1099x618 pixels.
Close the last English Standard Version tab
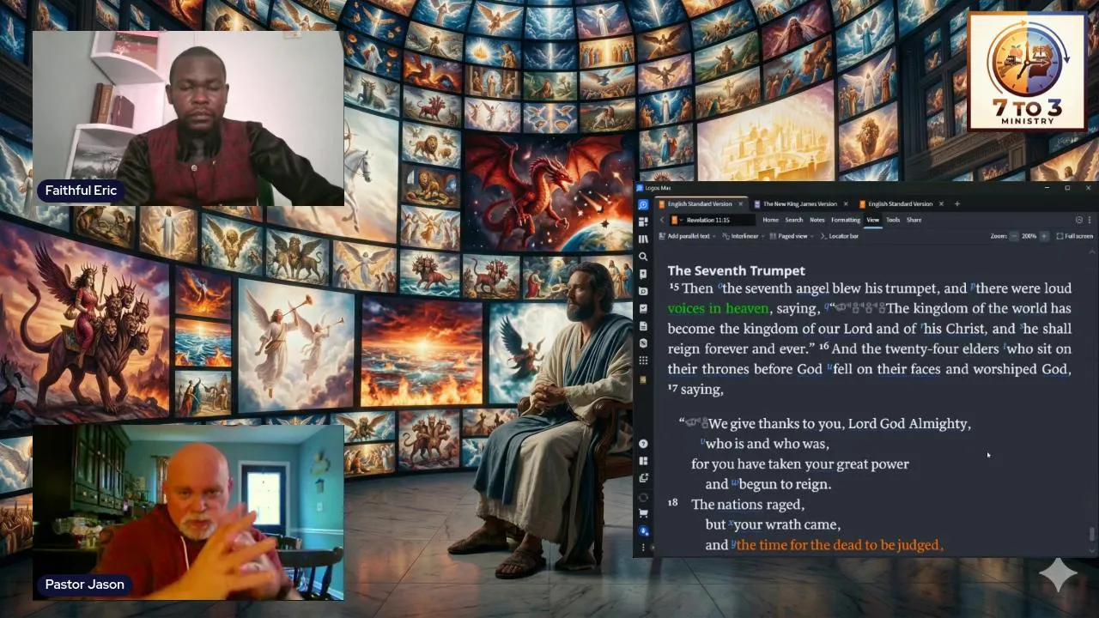(x=941, y=204)
